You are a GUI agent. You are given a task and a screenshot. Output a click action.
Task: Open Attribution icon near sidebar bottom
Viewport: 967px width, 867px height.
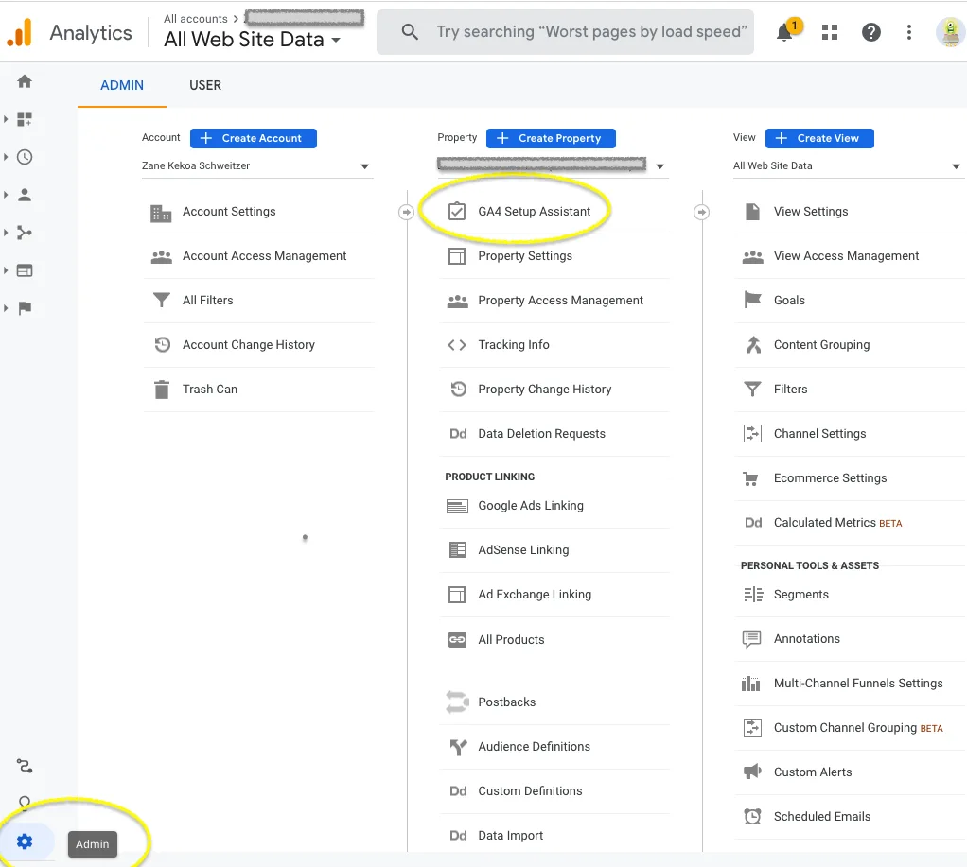[x=25, y=766]
